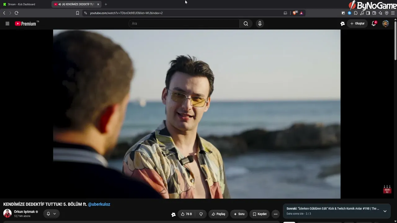Like the video (76 B)
The image size is (397, 223).
(x=186, y=214)
